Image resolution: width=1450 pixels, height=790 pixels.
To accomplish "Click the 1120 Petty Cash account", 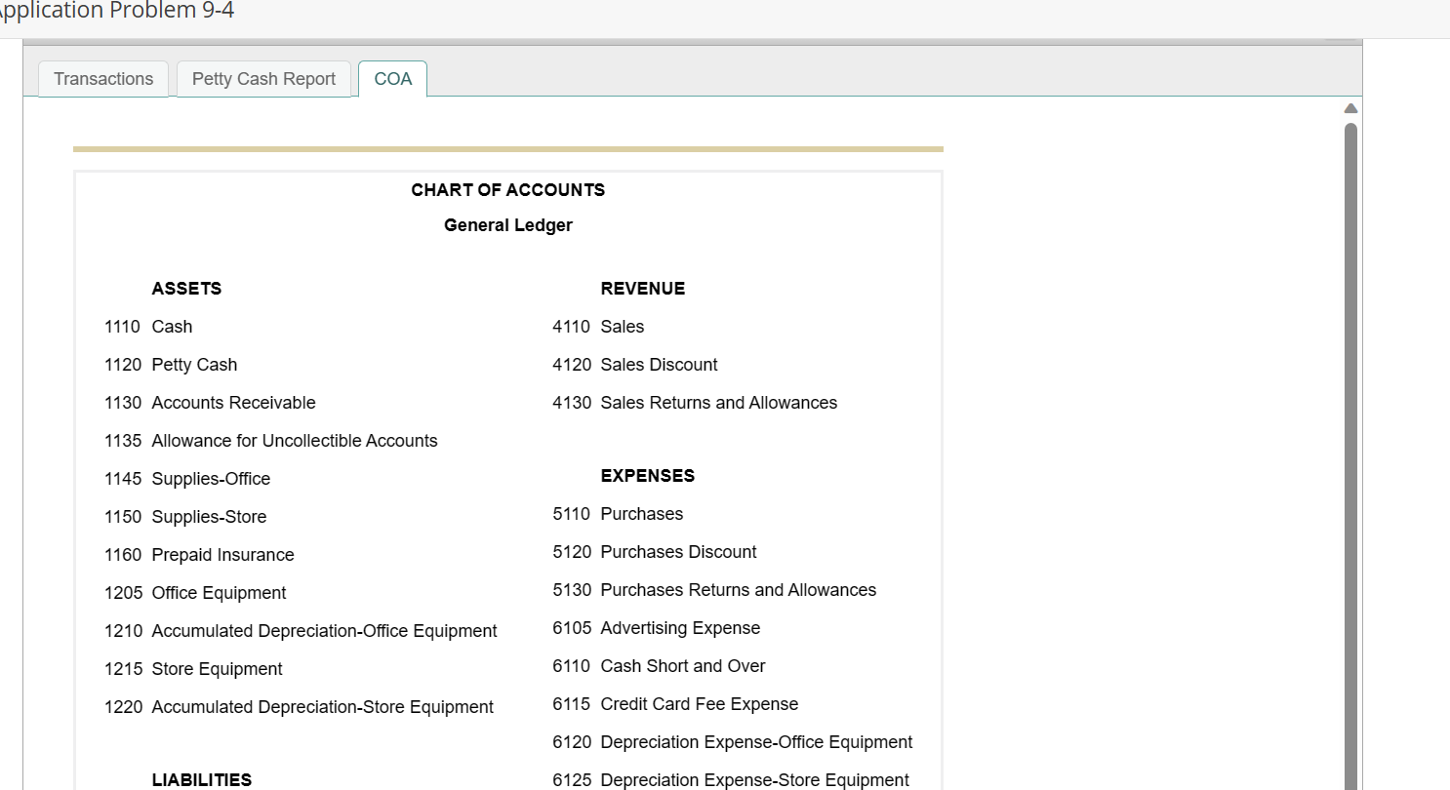I will click(171, 365).
